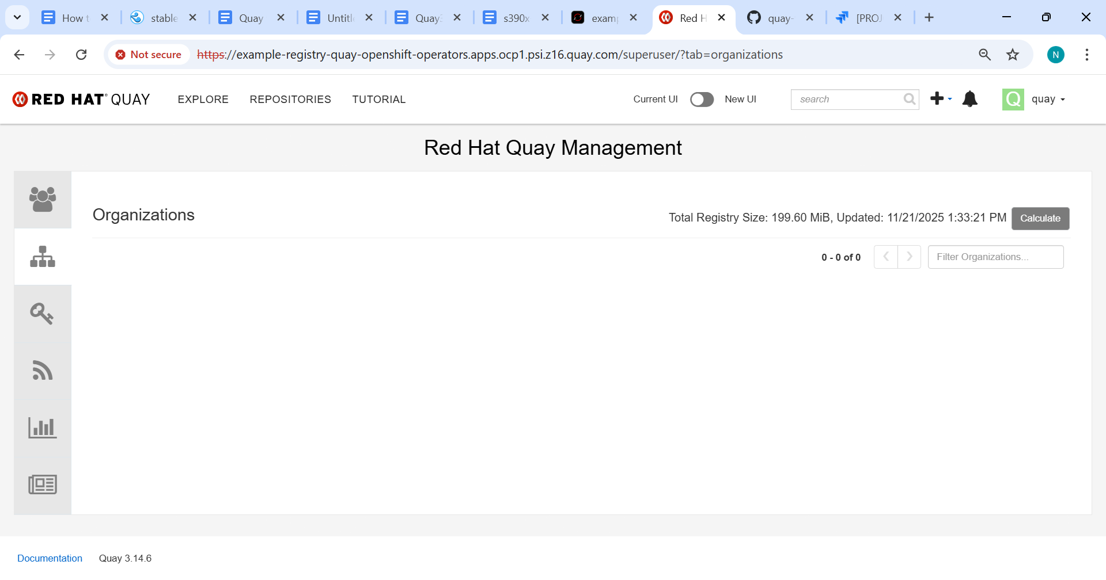This screenshot has width=1106, height=580.
Task: Open the tab search dropdown arrow
Action: point(17,18)
